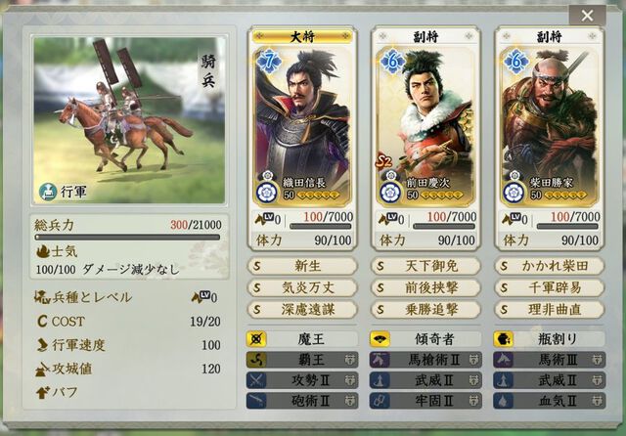Open the 血気Ⅱ equipped skill slot
626x436 pixels.
(550, 401)
